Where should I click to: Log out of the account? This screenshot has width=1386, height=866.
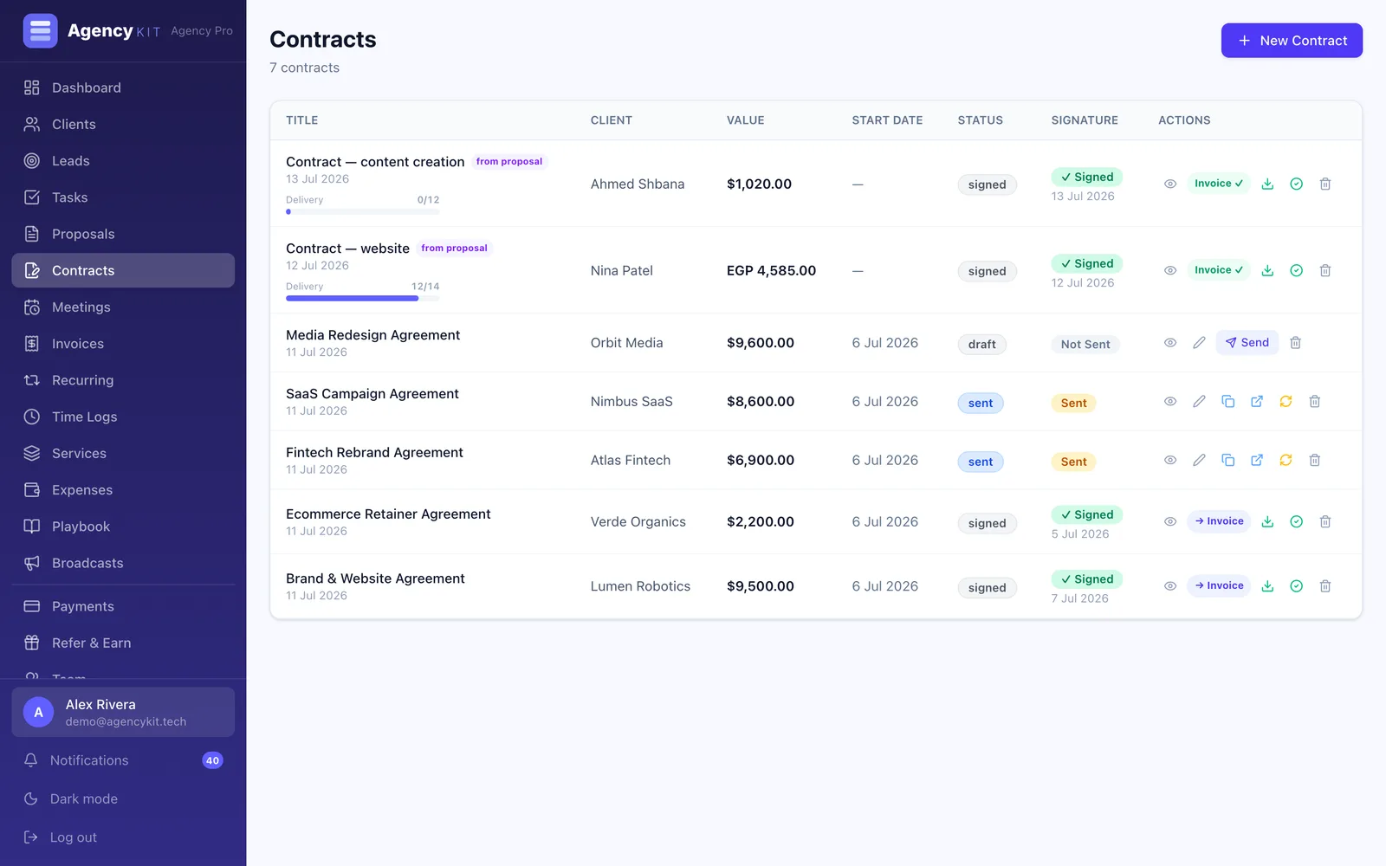tap(123, 837)
